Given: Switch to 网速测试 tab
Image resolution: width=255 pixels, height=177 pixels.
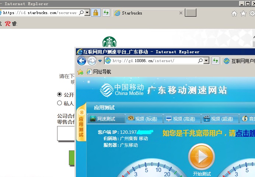Looking at the screenshot, I should [106, 119].
